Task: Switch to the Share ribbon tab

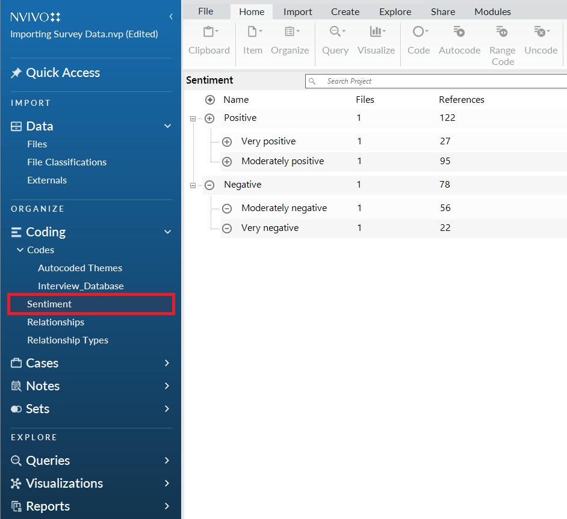Action: [443, 12]
